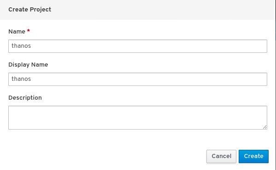
Task: Activate the required Name text box
Action: (x=138, y=46)
